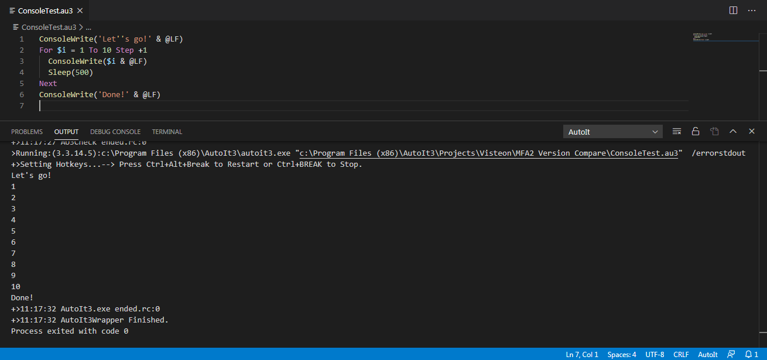This screenshot has height=360, width=767.
Task: Switch to the Terminal tab
Action: pyautogui.click(x=167, y=132)
